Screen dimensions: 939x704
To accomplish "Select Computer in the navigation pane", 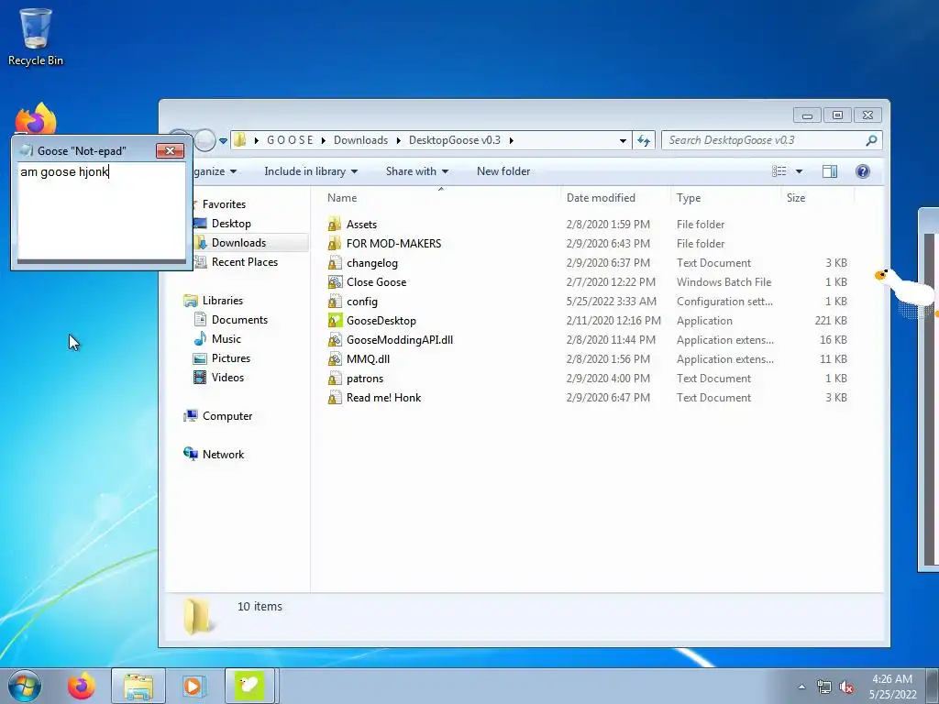I will coord(227,416).
